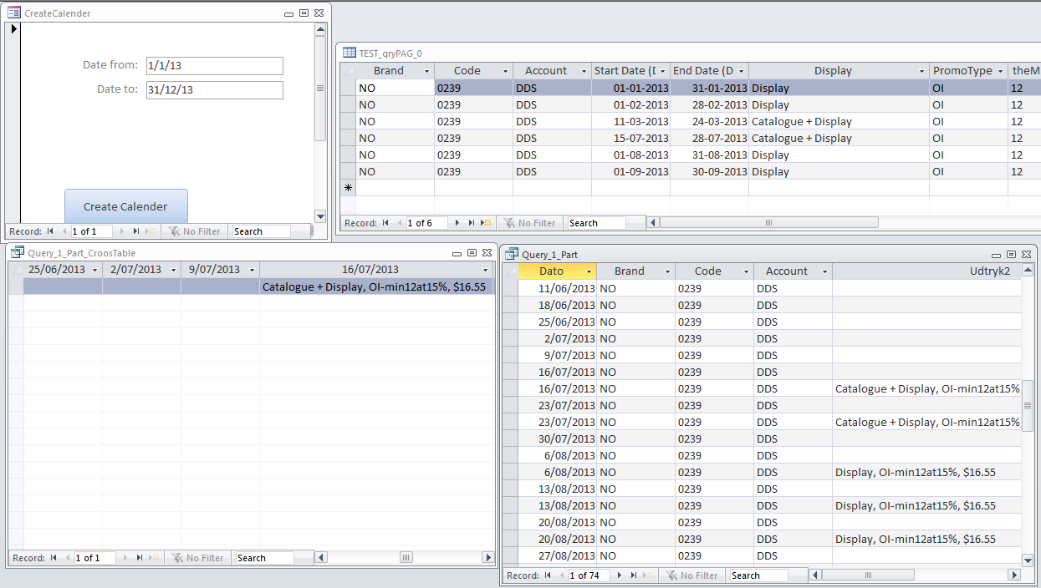Go to next record in Query_1_Part navigator
Viewport: 1041px width, 588px height.
point(620,575)
